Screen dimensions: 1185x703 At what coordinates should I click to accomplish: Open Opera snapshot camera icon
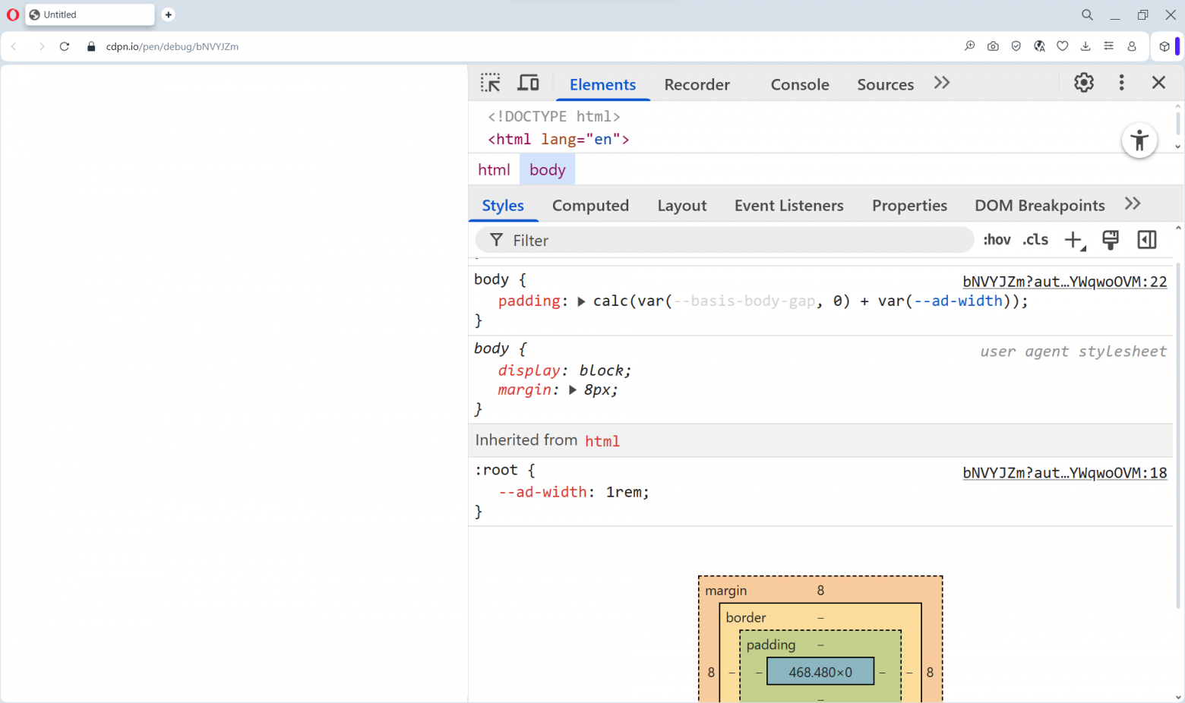pyautogui.click(x=993, y=46)
